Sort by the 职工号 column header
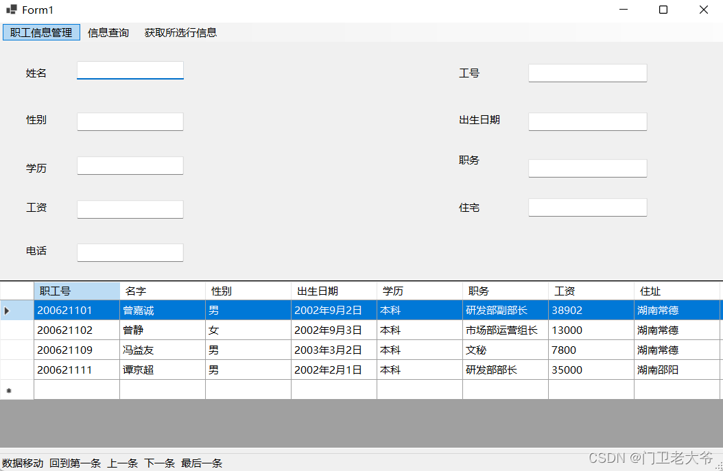This screenshot has height=471, width=723. click(76, 291)
